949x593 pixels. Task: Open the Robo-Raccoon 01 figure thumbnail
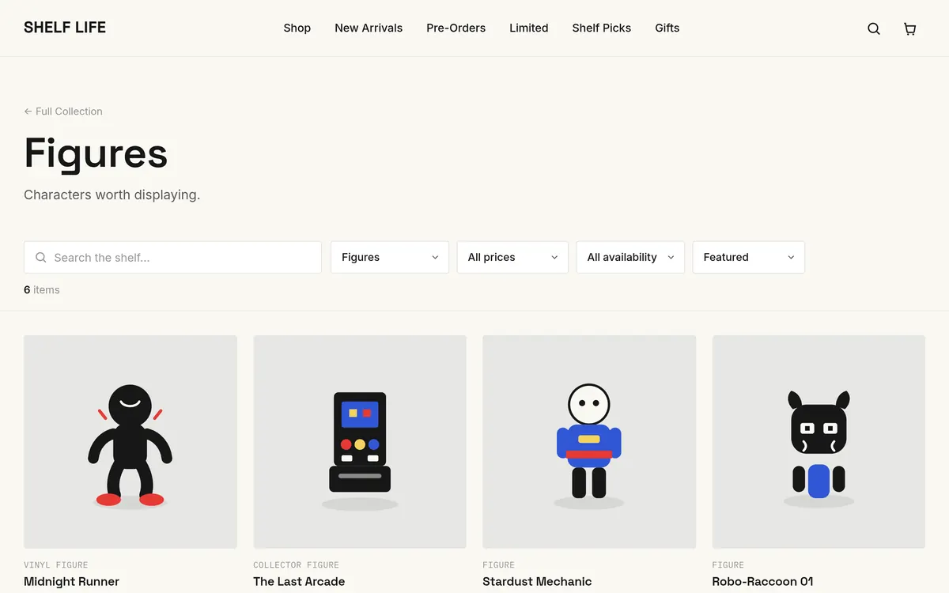pyautogui.click(x=819, y=442)
